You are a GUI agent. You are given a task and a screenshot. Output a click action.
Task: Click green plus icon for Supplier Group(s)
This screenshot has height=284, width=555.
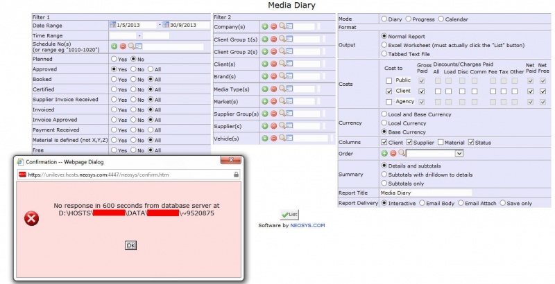click(x=265, y=114)
